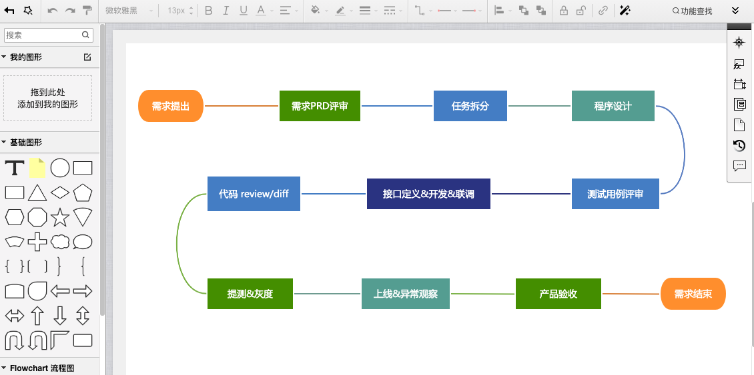Image resolution: width=754 pixels, height=375 pixels.
Task: Toggle underline text formatting
Action: point(244,11)
